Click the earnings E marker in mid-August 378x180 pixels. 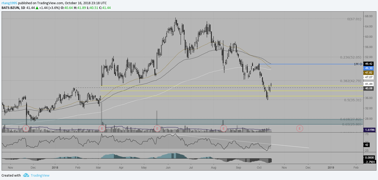(223, 128)
